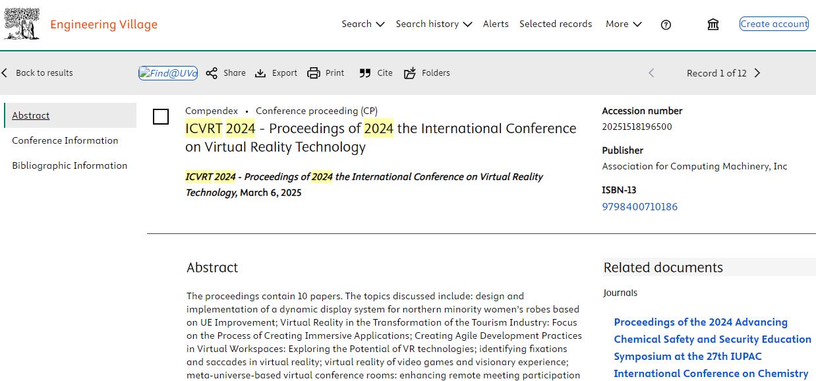
Task: Click the 'Record 1 of 12' text
Action: [x=716, y=73]
